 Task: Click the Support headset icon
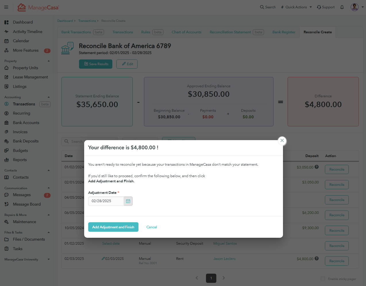(x=319, y=7)
